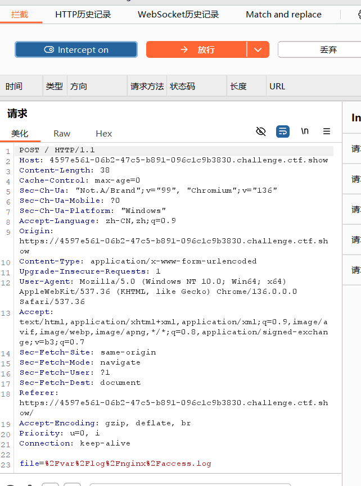Click the Connection keep-alive line
This screenshot has height=486, width=361.
(75, 443)
